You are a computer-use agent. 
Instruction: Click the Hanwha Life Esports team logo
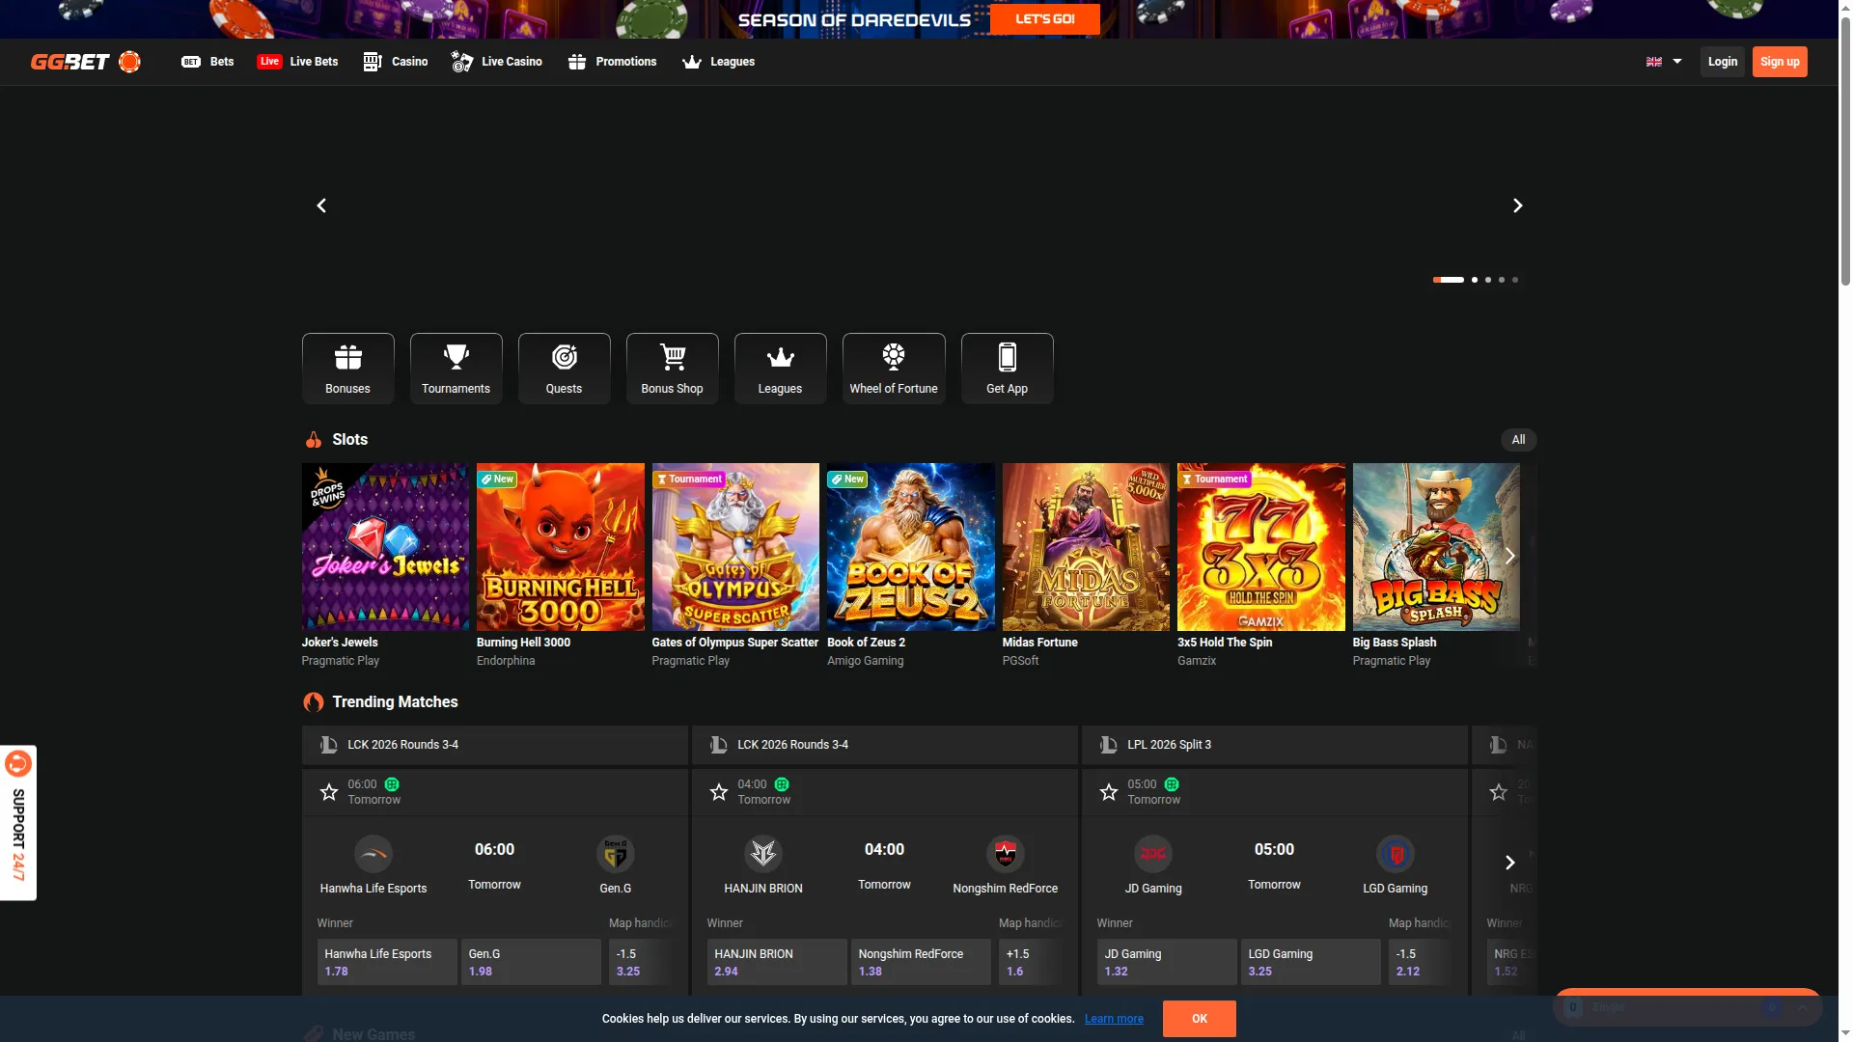(373, 854)
